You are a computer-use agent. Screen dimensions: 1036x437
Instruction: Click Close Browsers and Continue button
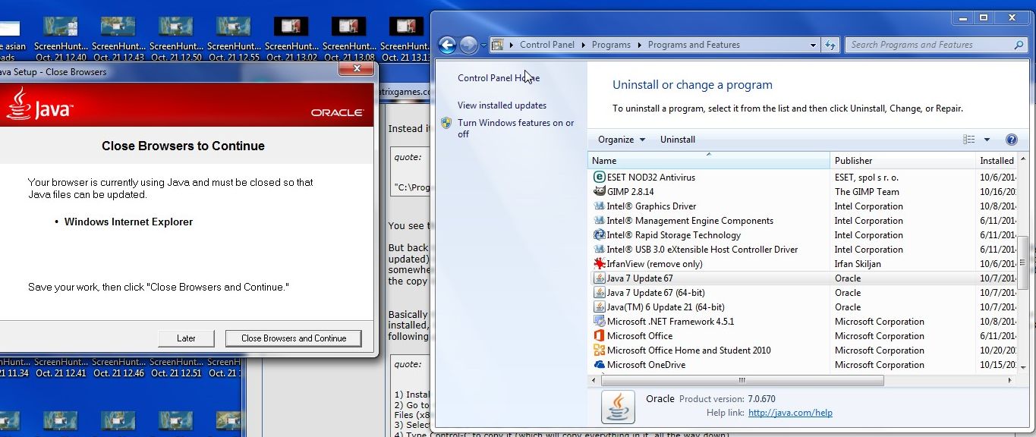tap(294, 338)
